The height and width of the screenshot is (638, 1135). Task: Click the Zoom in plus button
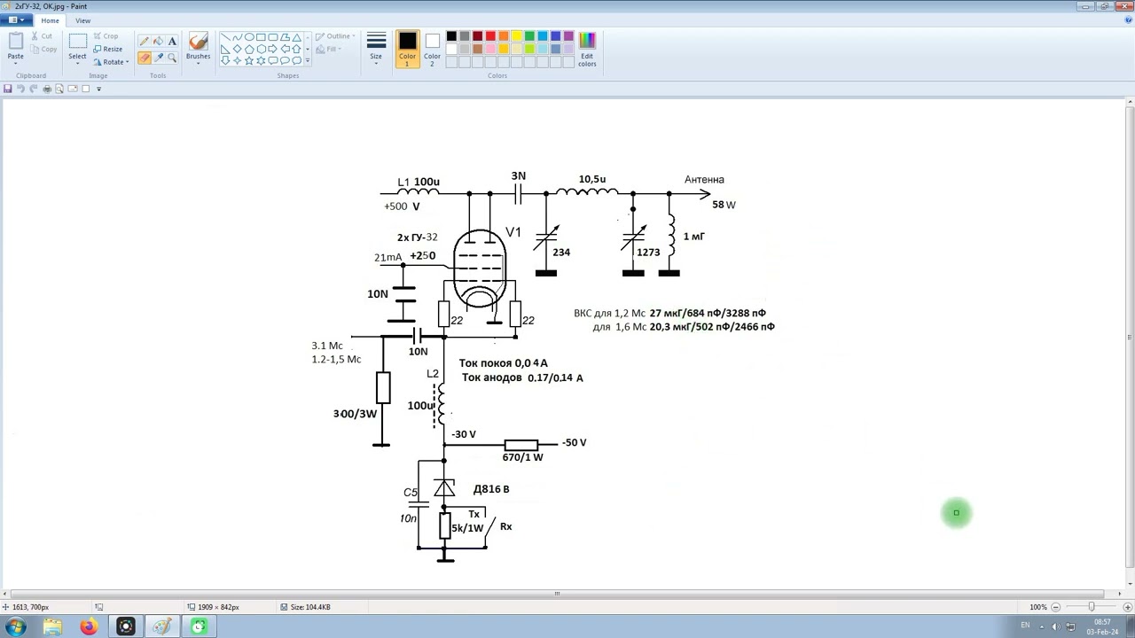pyautogui.click(x=1127, y=607)
